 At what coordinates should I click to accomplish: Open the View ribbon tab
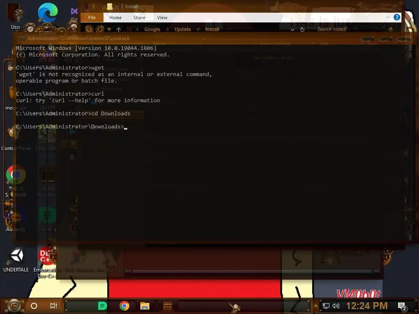pyautogui.click(x=162, y=18)
